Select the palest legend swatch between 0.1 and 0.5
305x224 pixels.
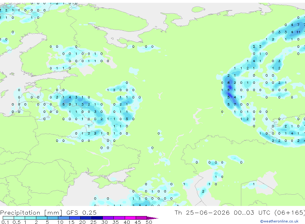(x=8, y=218)
